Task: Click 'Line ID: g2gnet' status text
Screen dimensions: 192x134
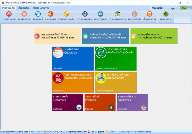Action: click(97, 132)
